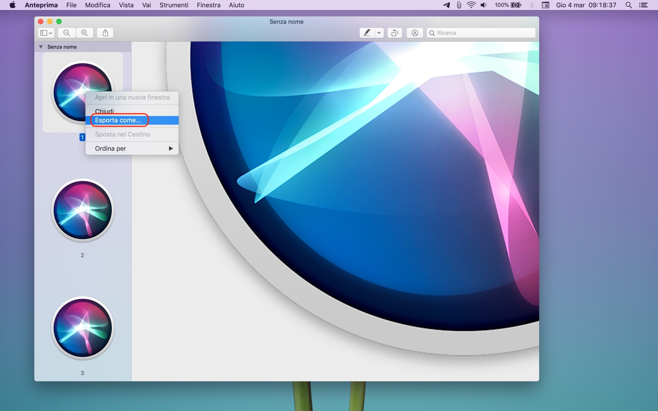Show the Markup toolbar
The image size is (658, 411).
click(414, 33)
